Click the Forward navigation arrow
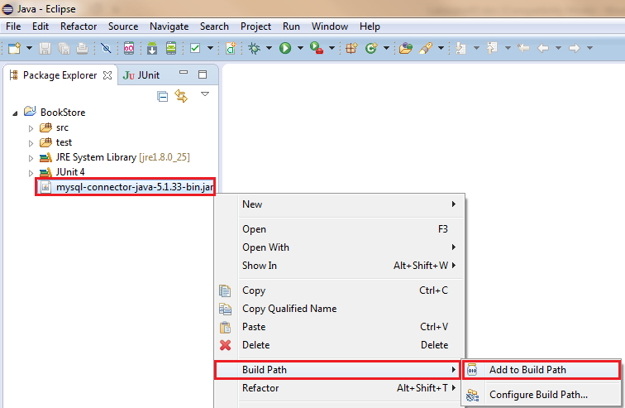Screen dimensions: 625x408 574,48
